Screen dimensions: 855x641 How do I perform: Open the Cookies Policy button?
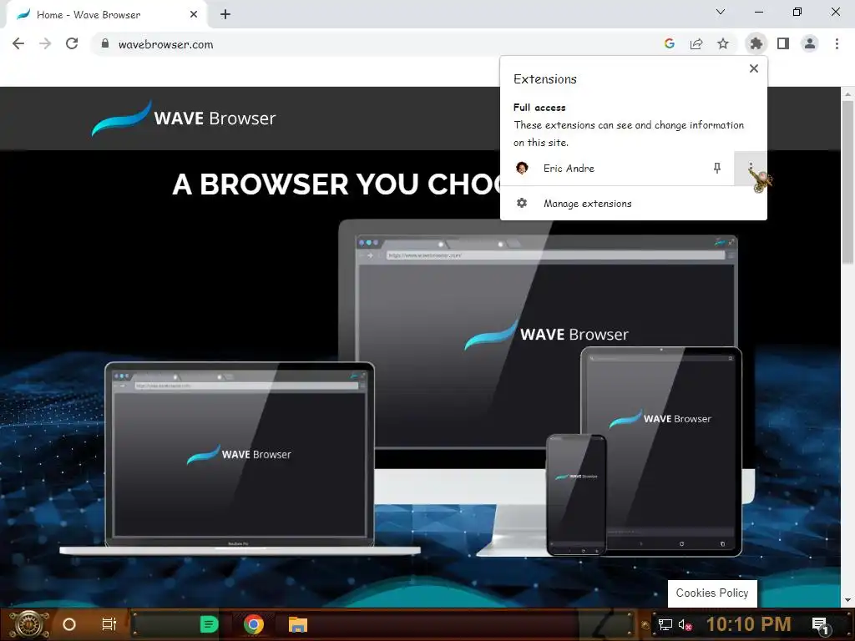(712, 593)
